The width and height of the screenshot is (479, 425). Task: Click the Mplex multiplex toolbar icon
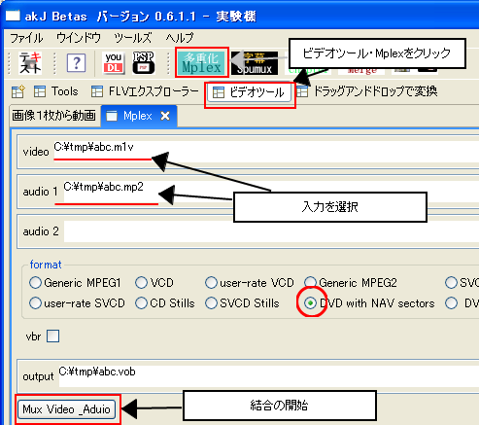pos(202,62)
